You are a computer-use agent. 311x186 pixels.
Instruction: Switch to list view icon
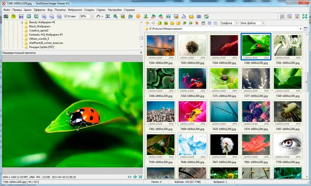[x=216, y=23]
